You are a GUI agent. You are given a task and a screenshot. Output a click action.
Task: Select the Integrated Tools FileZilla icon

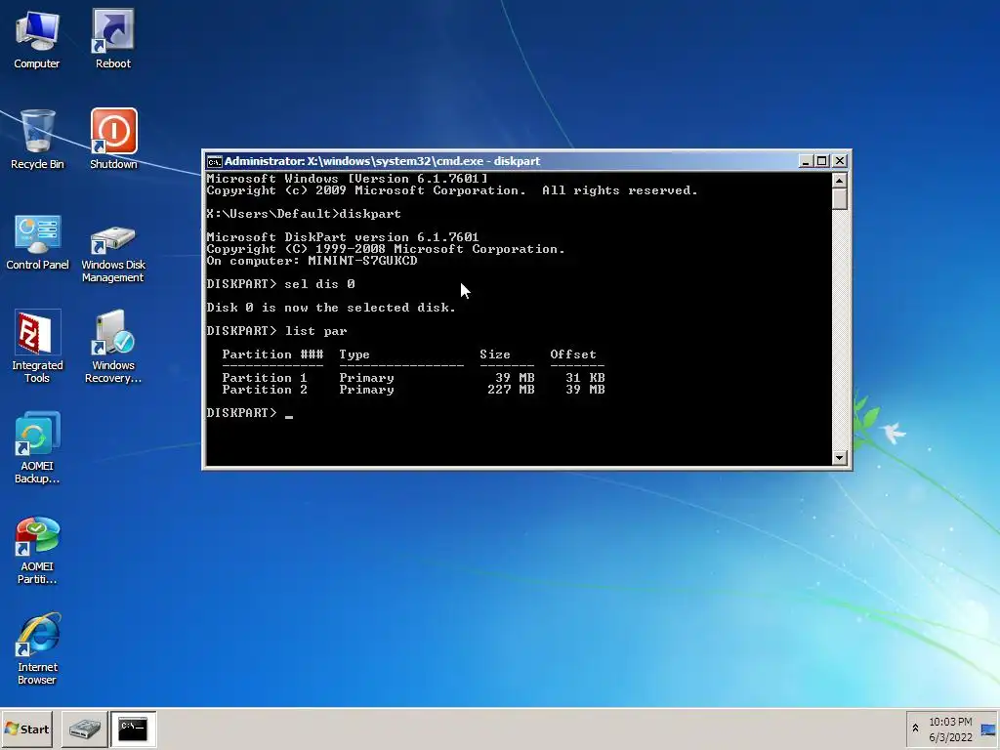pyautogui.click(x=37, y=347)
